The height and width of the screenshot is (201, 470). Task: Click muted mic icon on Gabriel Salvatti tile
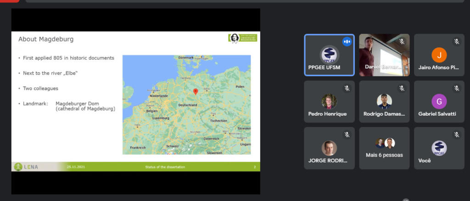[x=457, y=88]
